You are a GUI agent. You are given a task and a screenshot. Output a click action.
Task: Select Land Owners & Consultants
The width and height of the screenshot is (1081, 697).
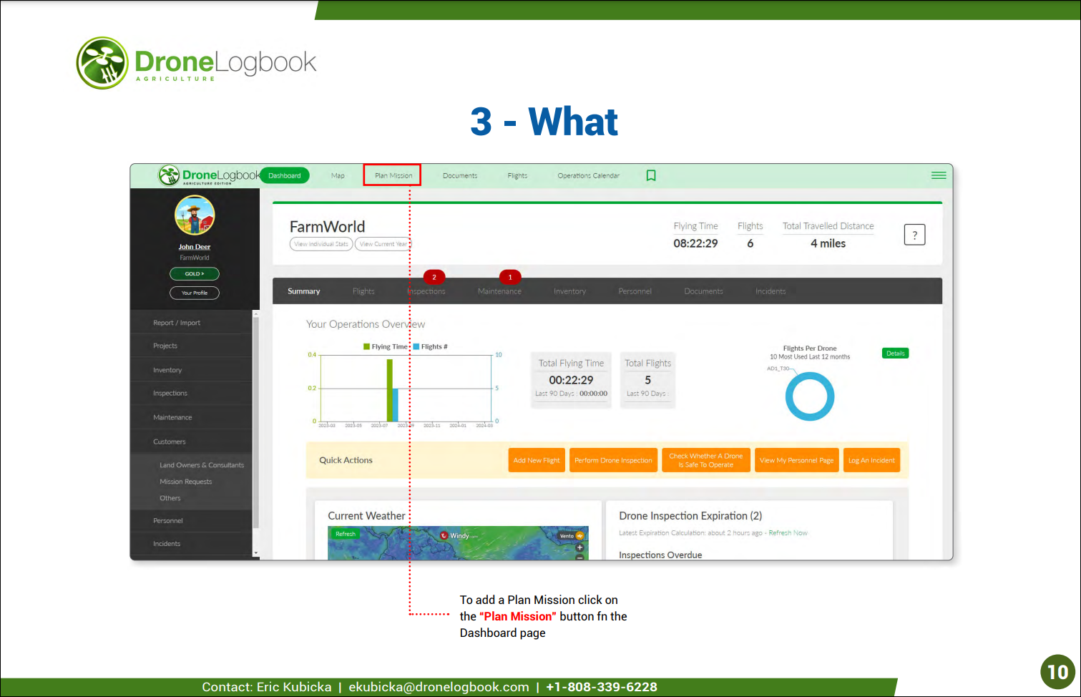pos(202,465)
